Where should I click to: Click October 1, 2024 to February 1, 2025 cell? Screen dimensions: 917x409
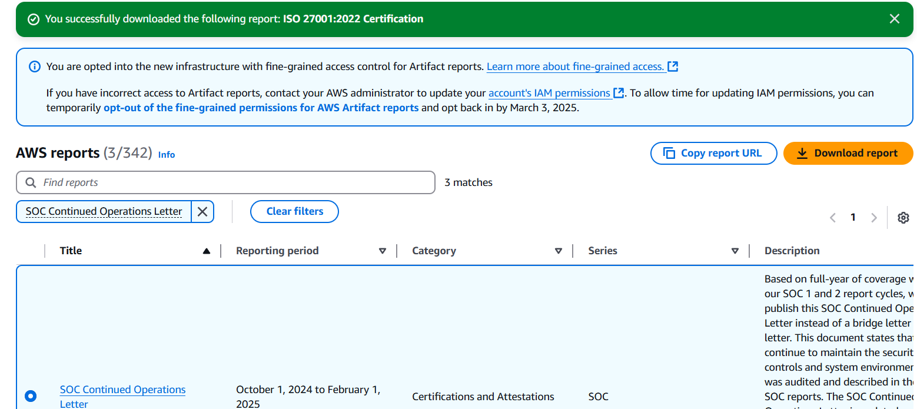coord(308,397)
